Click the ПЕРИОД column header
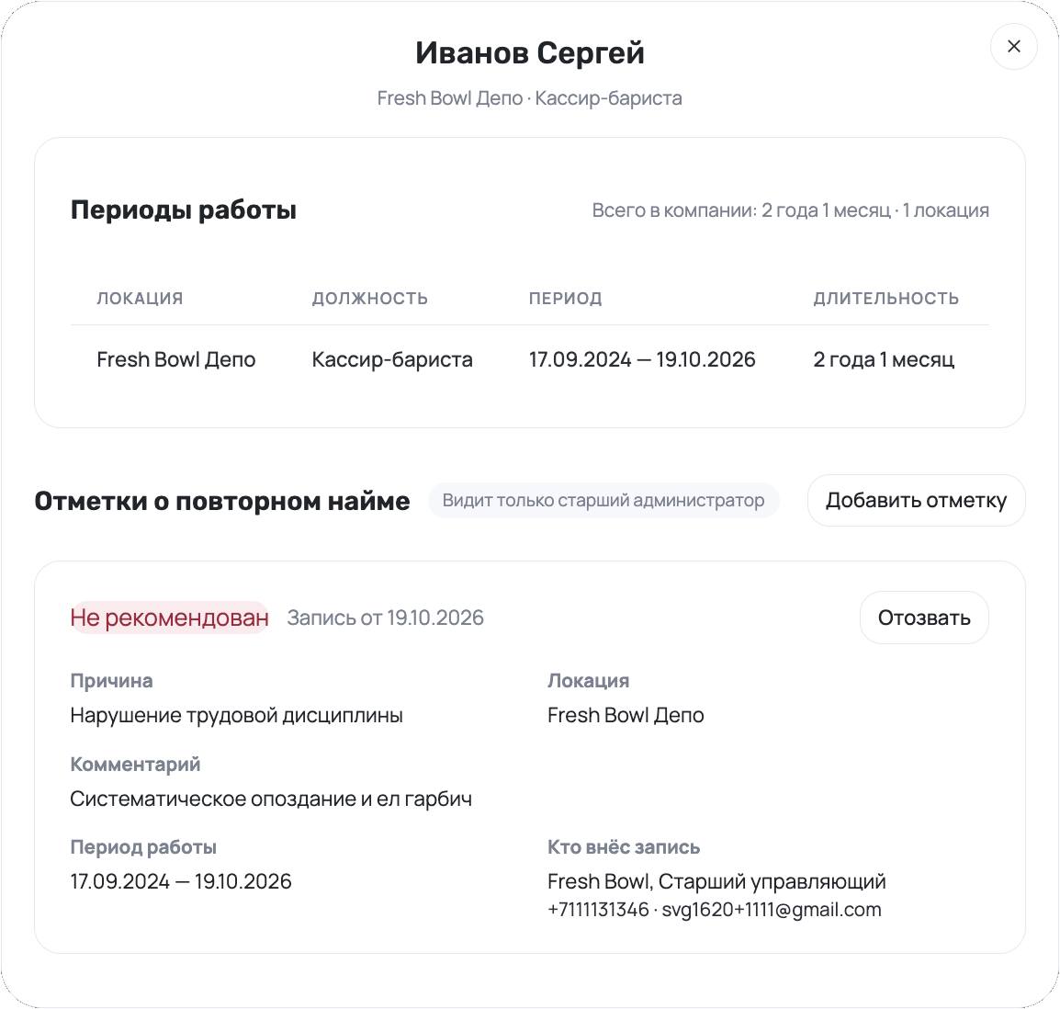Viewport: 1060px width, 1009px height. point(565,299)
